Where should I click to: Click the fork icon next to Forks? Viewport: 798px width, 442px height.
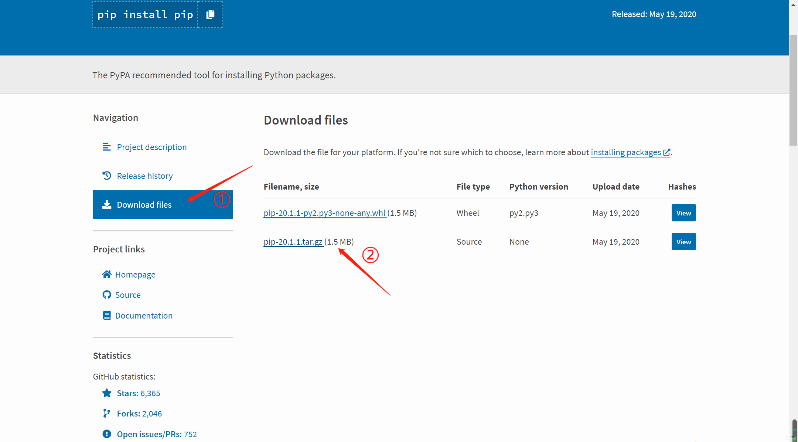click(x=107, y=413)
